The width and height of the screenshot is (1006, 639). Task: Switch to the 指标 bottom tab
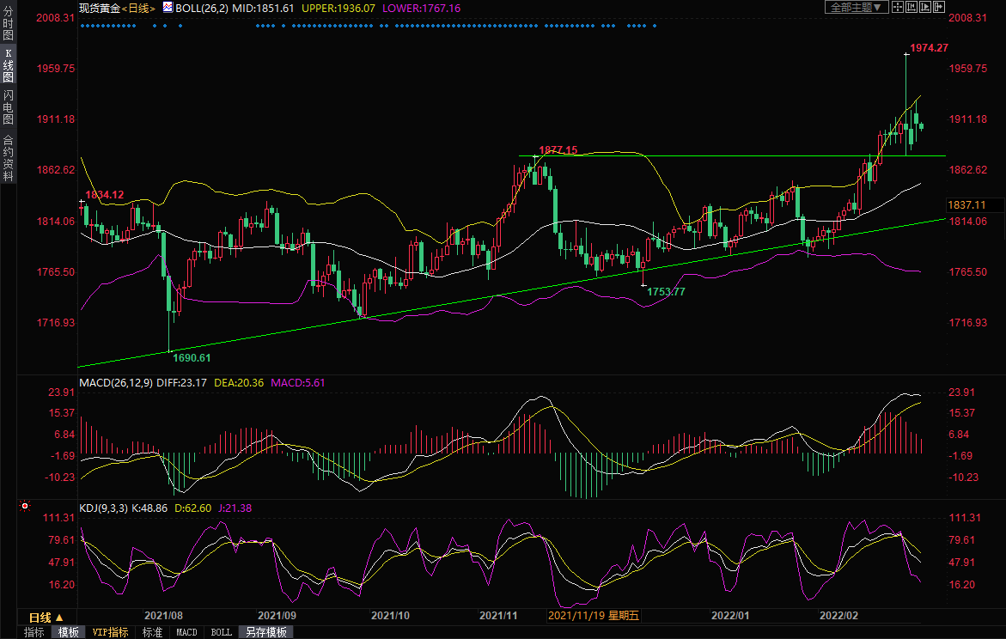34,632
